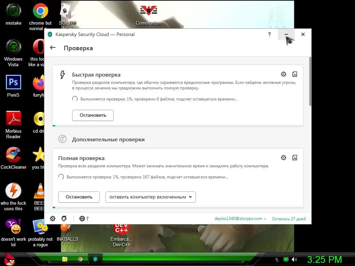Open settings gear for Полная проверка

point(284,158)
